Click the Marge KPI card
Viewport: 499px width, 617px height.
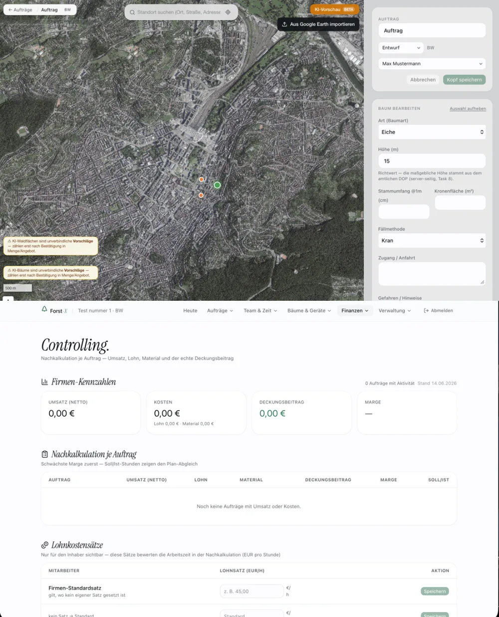point(407,413)
